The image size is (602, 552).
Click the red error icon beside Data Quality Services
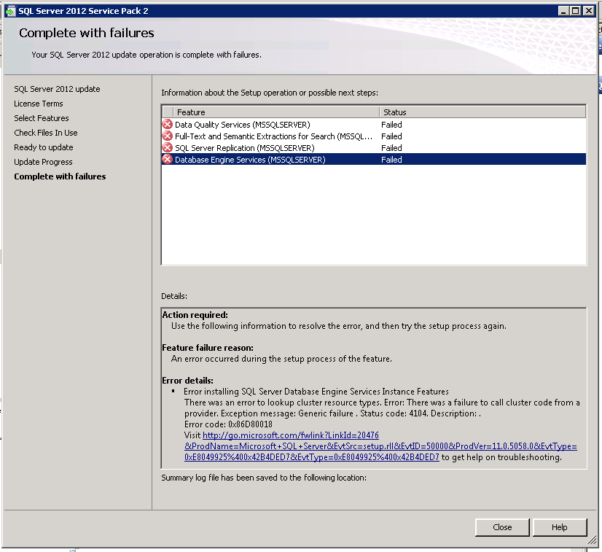tap(168, 125)
